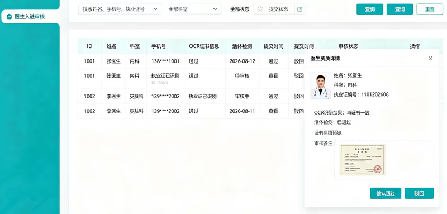This screenshot has width=447, height=214.
Task: Click the 审核状态 column header
Action: (348, 46)
